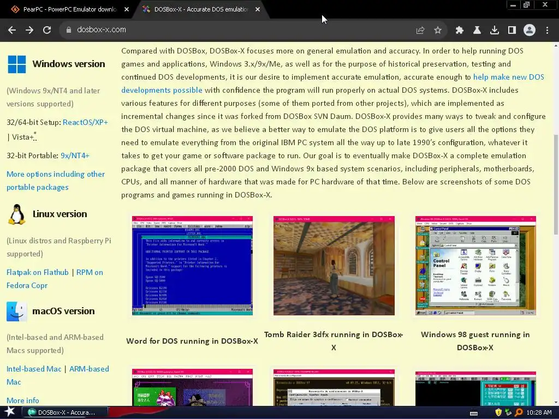The image size is (559, 419).
Task: Open the Vista+ setup link
Action: tap(23, 137)
